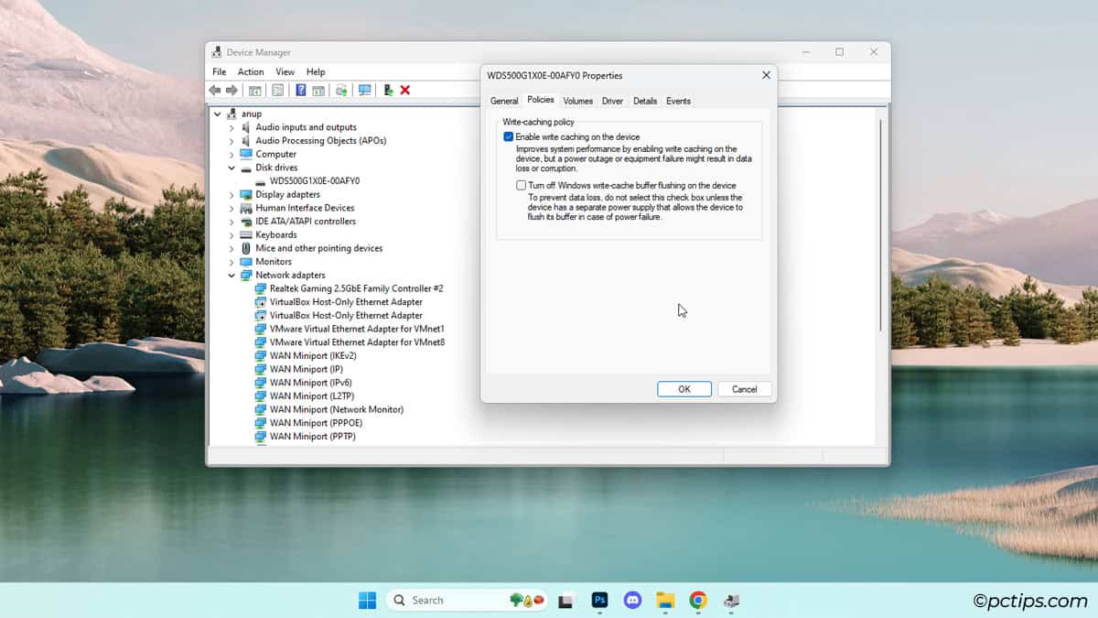This screenshot has width=1098, height=618.
Task: Click the Scan for hardware changes monitor icon
Action: [x=365, y=90]
